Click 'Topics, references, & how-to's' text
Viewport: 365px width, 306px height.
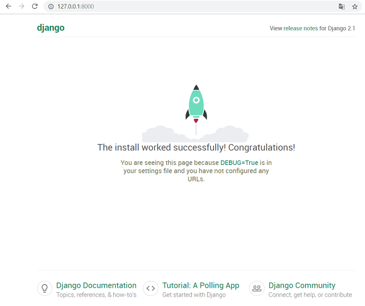coord(96,295)
